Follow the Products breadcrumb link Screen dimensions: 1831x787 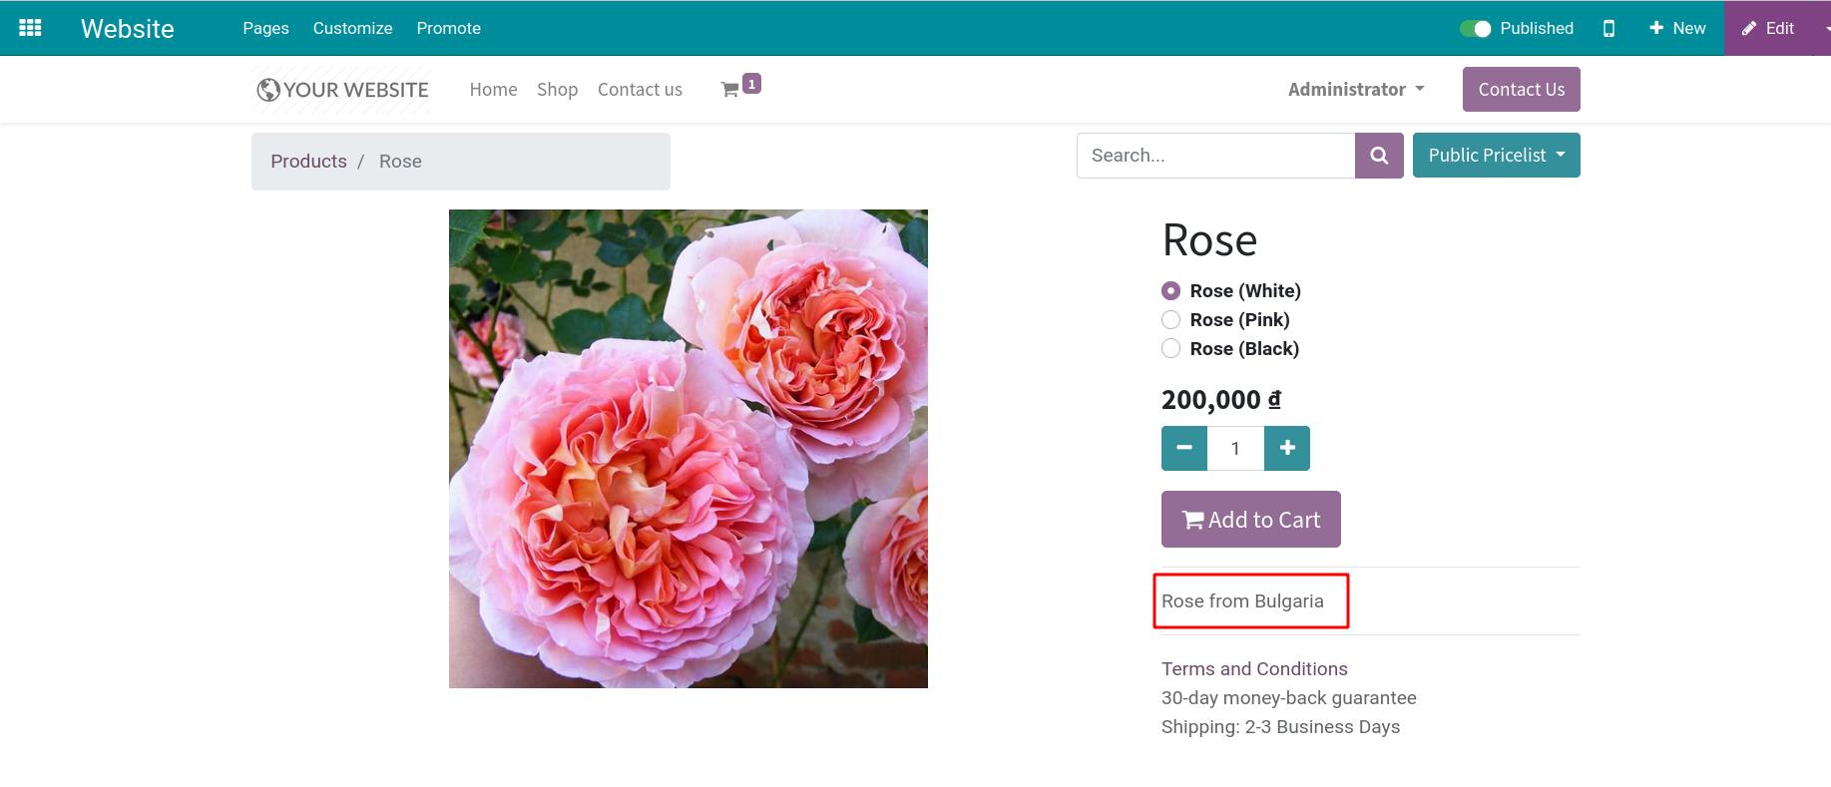pyautogui.click(x=308, y=161)
